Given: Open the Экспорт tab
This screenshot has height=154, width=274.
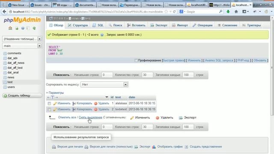Looking at the screenshot, I should 159,25.
